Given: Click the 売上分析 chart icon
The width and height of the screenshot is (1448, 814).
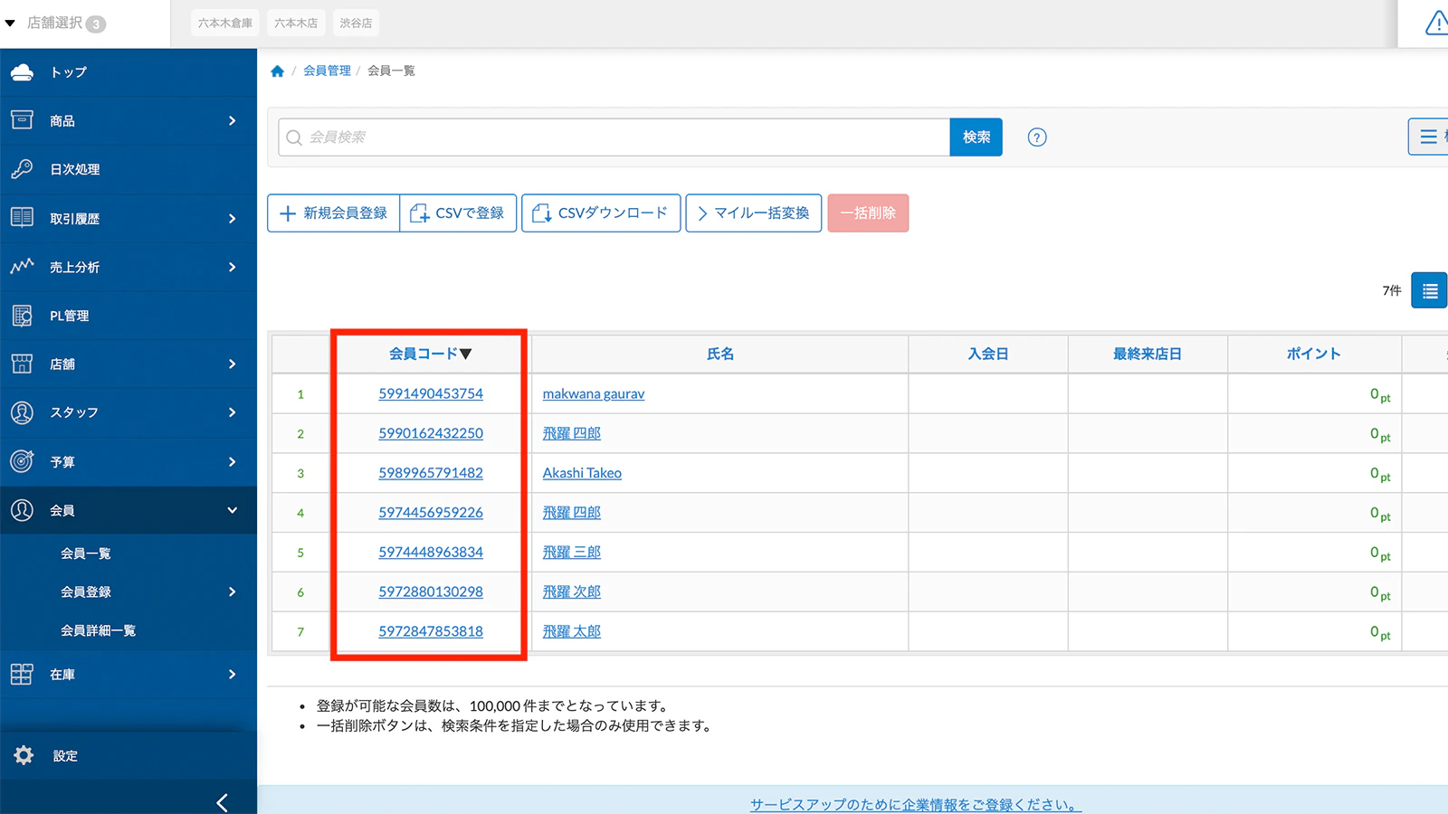Looking at the screenshot, I should [x=22, y=267].
